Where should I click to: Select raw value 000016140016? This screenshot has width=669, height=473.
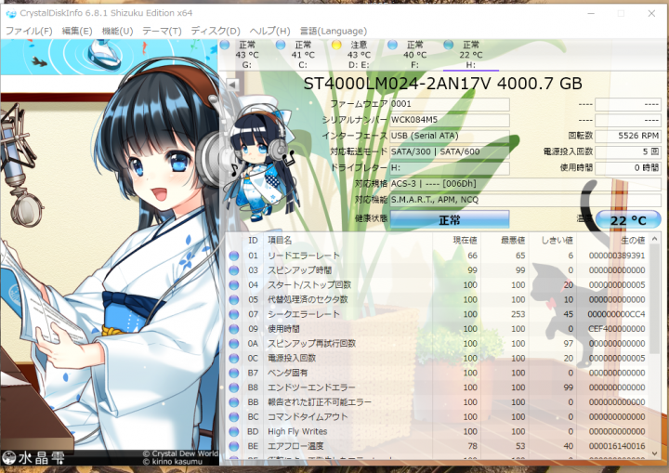[x=617, y=446]
